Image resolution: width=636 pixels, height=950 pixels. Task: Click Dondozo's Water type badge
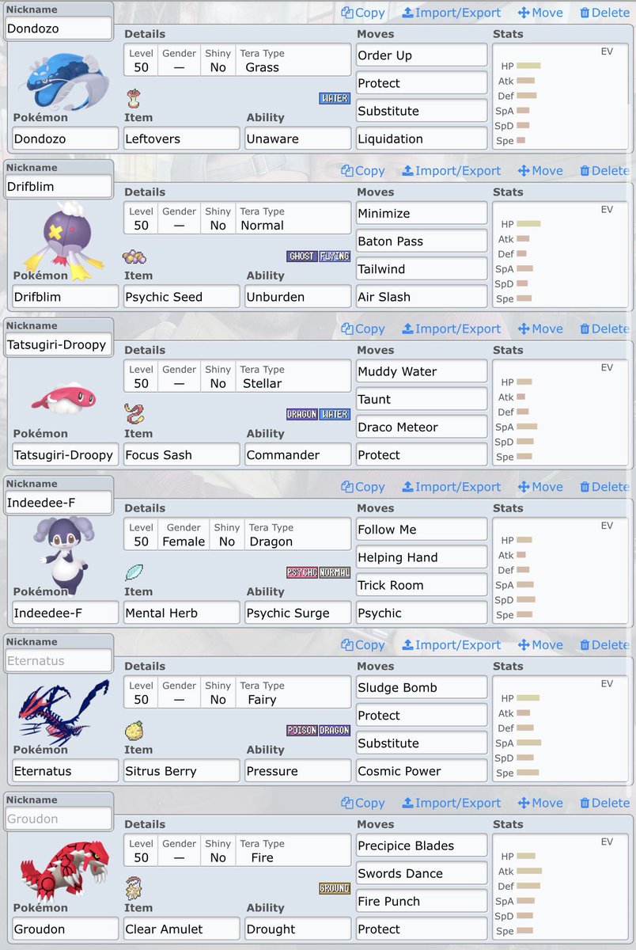(335, 99)
